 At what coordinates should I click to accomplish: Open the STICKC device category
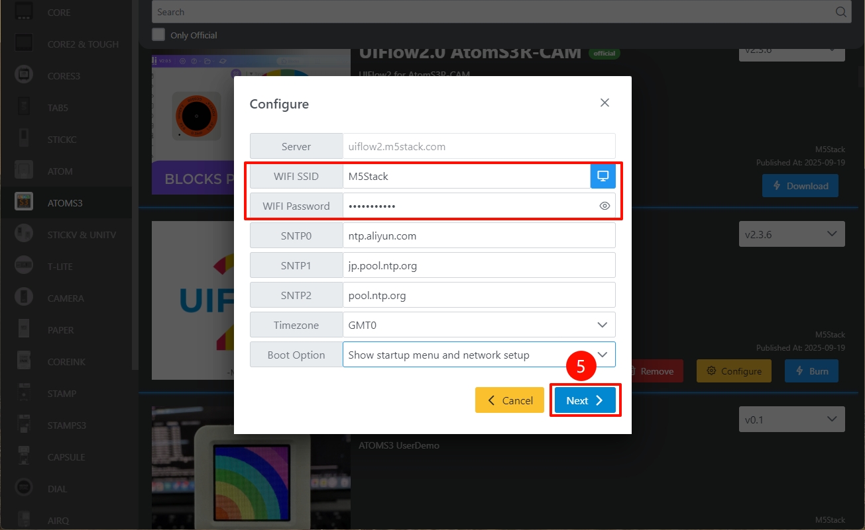coord(66,140)
